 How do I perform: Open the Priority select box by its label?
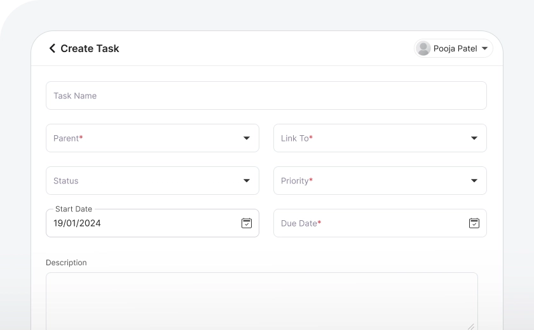pos(297,181)
